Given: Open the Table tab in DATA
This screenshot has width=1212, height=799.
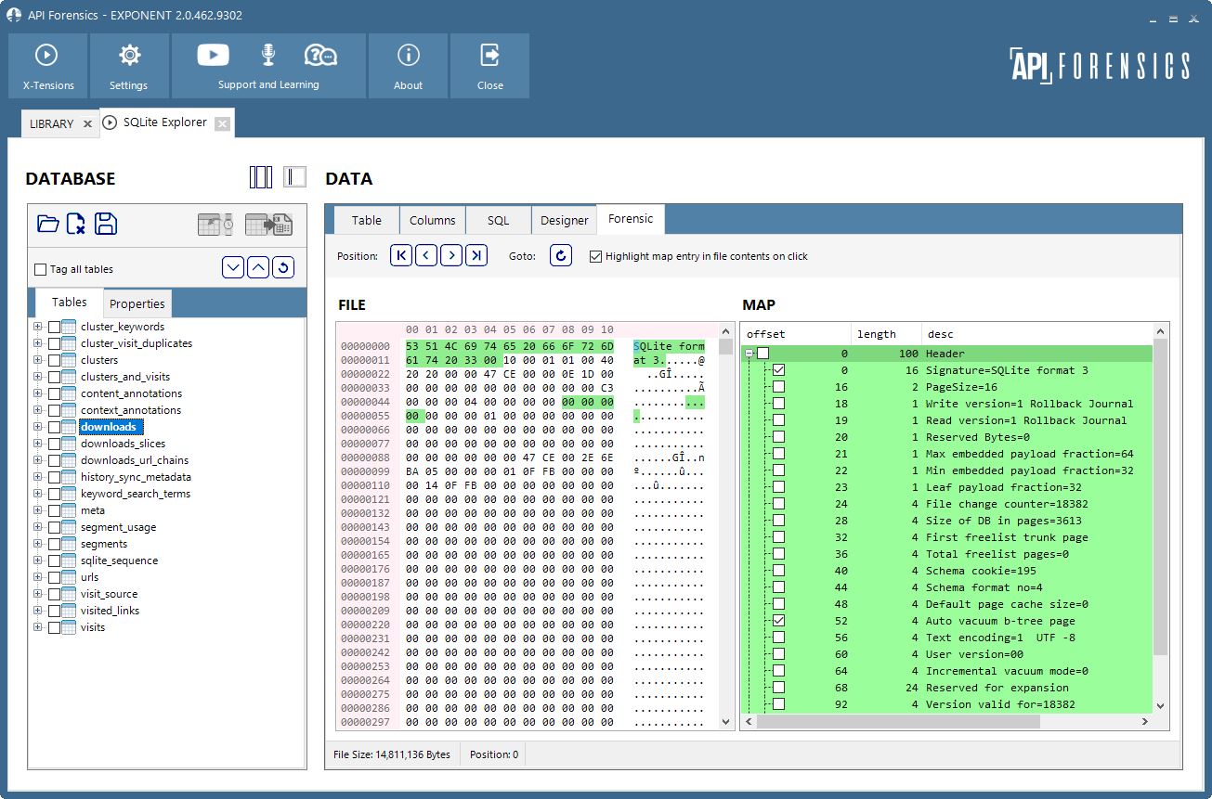Looking at the screenshot, I should tap(366, 220).
